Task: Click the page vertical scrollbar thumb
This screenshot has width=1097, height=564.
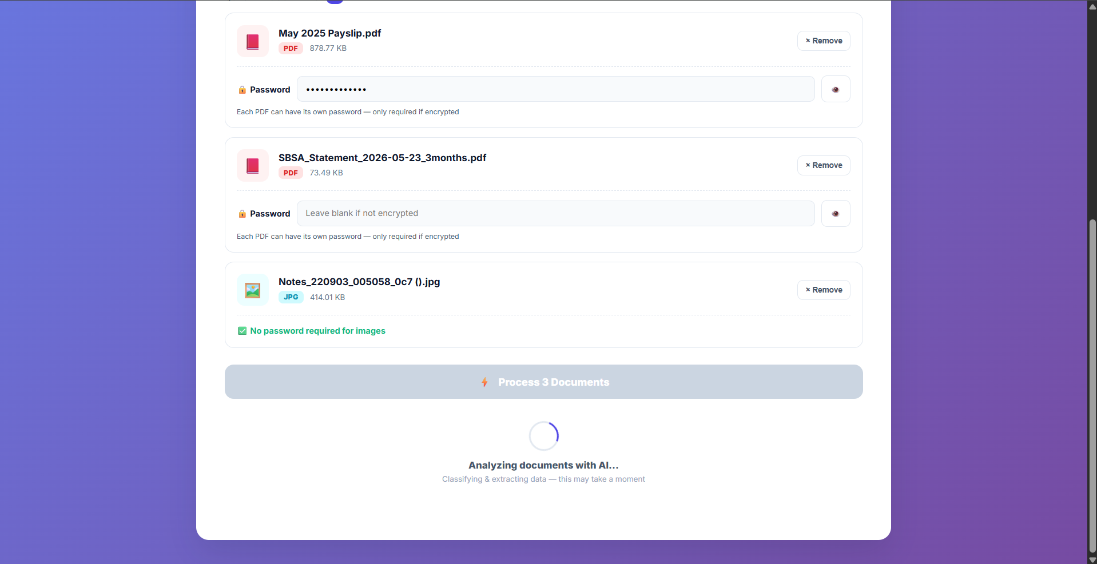Action: pyautogui.click(x=1092, y=386)
